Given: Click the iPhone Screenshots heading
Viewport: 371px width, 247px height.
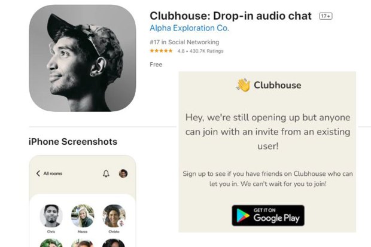Looking at the screenshot, I should point(73,142).
